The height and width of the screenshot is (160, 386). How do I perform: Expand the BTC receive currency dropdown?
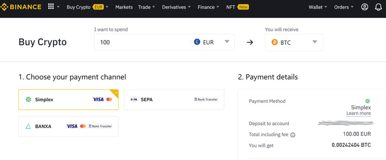point(315,42)
